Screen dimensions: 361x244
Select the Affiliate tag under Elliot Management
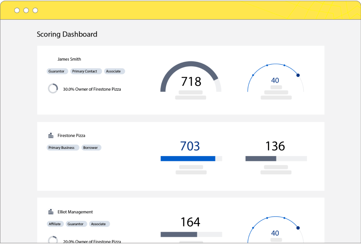(55, 224)
